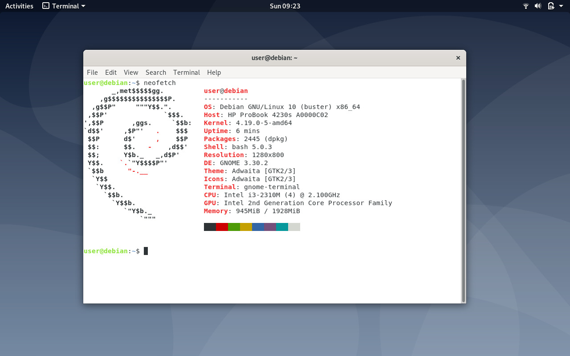Click the CPU value 'Intel i3-2310M'
The height and width of the screenshot is (356, 570).
[x=252, y=195]
